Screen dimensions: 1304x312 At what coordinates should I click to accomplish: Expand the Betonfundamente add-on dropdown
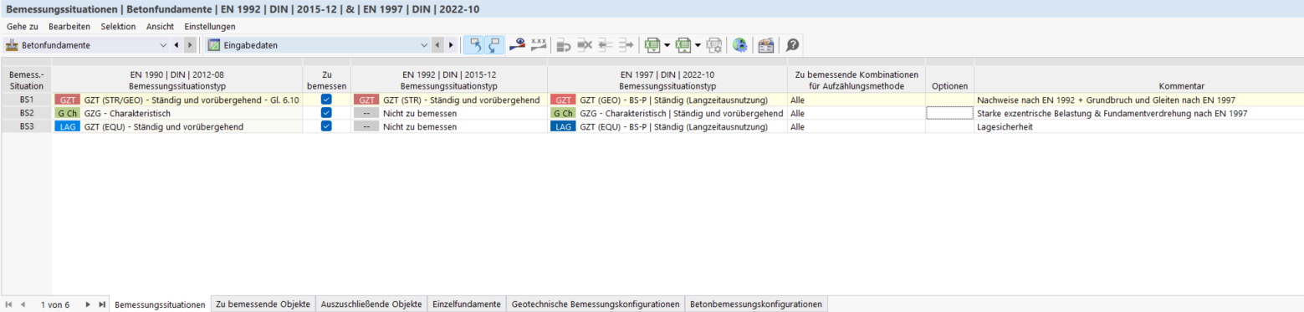163,45
